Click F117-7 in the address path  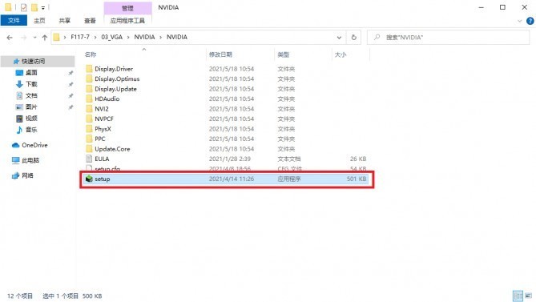click(80, 37)
